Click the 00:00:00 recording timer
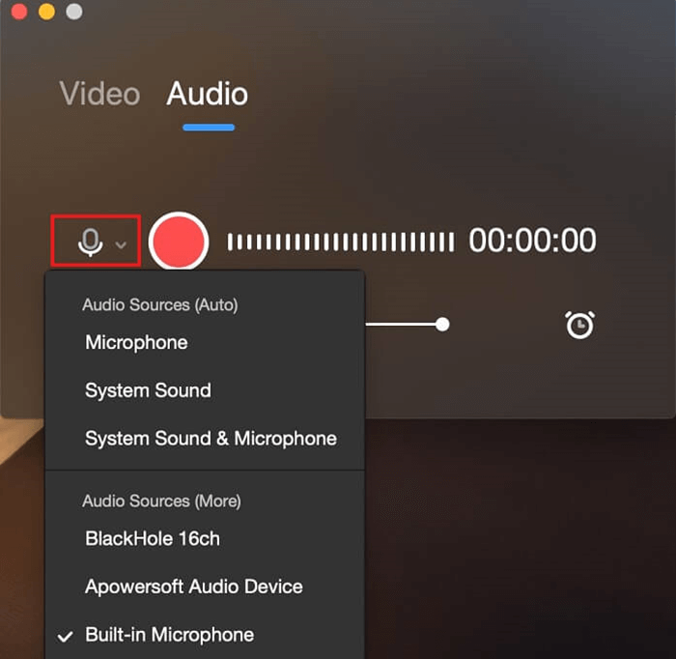The image size is (676, 659). point(532,242)
